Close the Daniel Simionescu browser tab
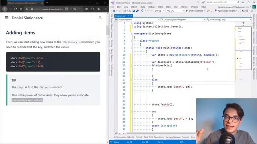This screenshot has width=257, height=144. point(41,3)
